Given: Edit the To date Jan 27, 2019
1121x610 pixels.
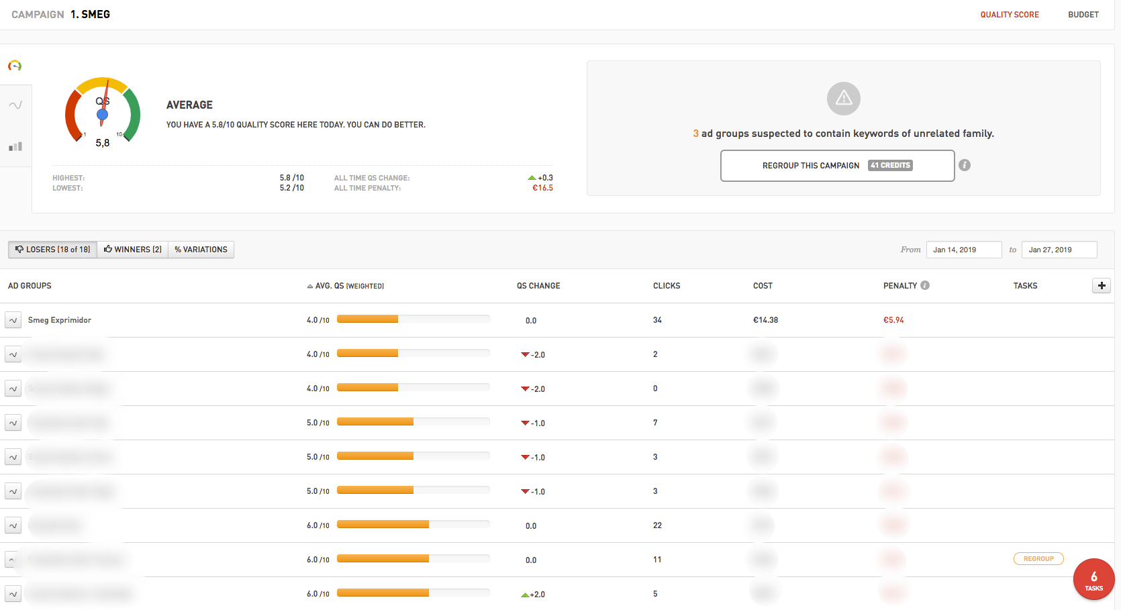Looking at the screenshot, I should coord(1059,250).
